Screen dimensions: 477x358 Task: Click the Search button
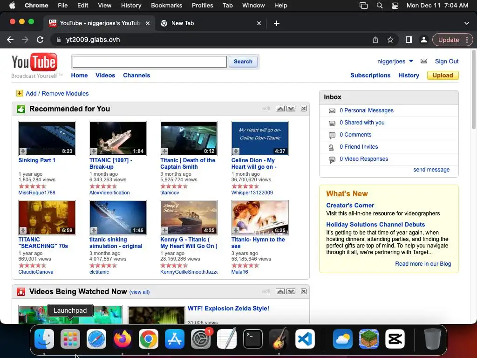[x=243, y=62]
